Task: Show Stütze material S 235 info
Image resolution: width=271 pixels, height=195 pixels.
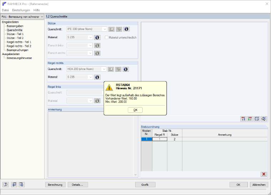Action: coord(97,37)
